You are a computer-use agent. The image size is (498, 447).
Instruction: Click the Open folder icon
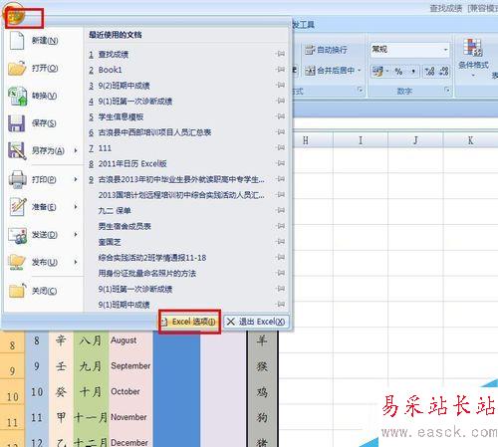(x=17, y=68)
